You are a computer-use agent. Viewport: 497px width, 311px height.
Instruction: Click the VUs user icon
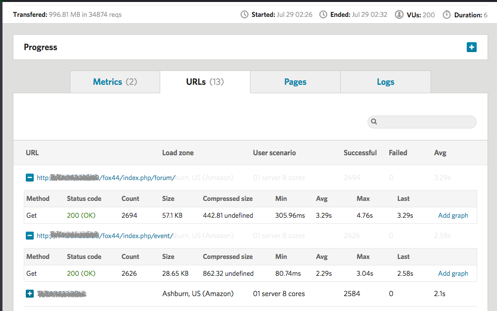(399, 15)
